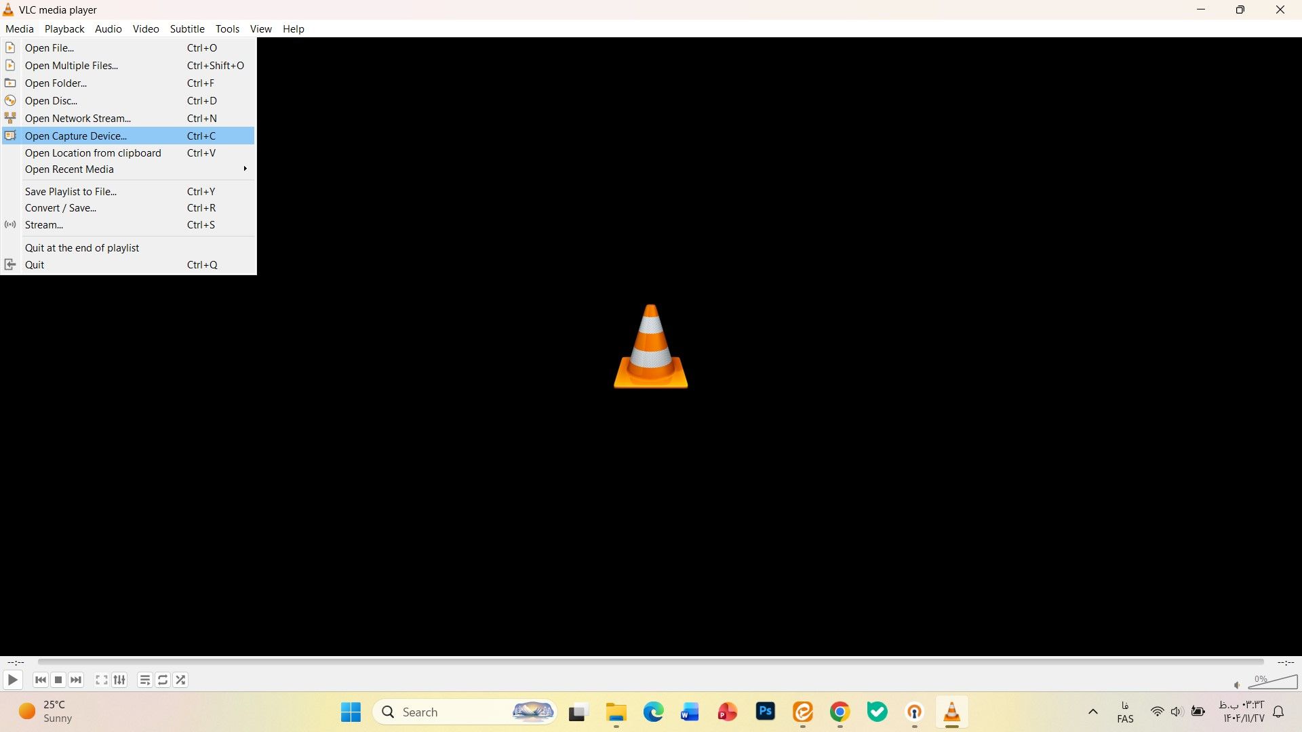This screenshot has width=1302, height=732.
Task: Click the Play button
Action: [x=12, y=680]
